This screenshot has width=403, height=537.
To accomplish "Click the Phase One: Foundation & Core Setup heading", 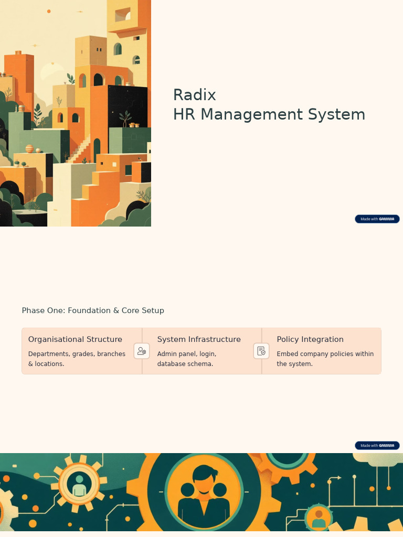I will click(x=93, y=310).
